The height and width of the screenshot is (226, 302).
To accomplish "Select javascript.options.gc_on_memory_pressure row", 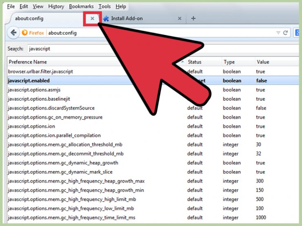I will tap(153, 117).
